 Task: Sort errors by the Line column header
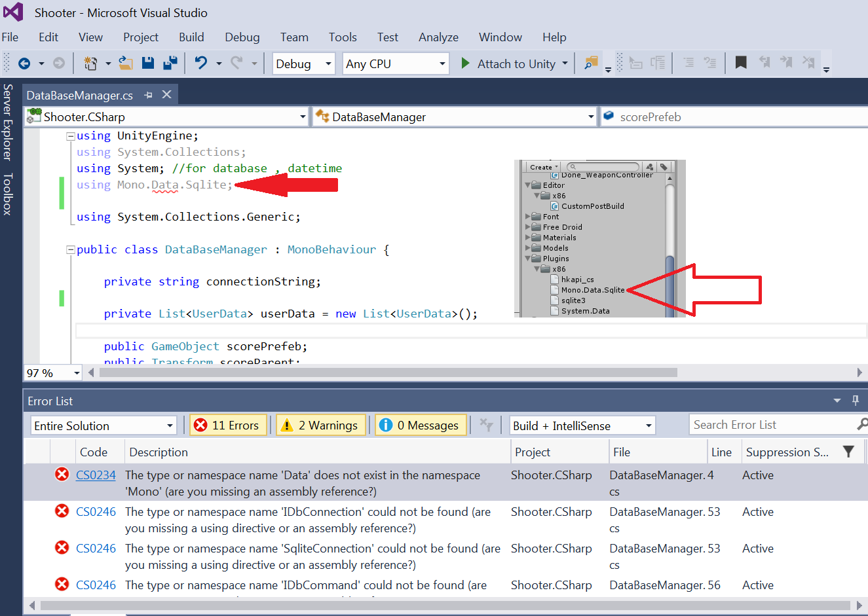(x=724, y=452)
